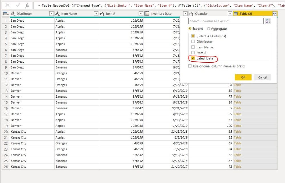The width and height of the screenshot is (285, 183).
Task: Click the 11/20/2017 inventory date cell
Action: click(166, 167)
